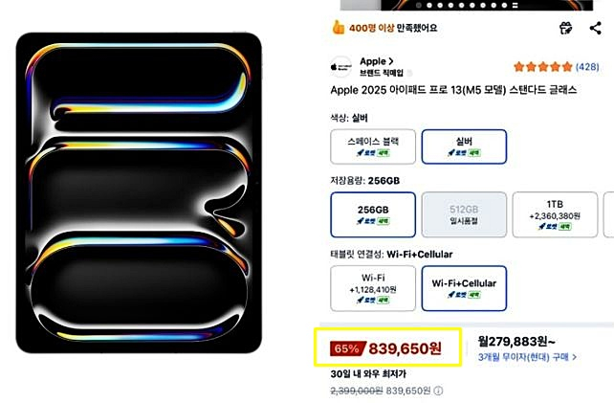
Task: Click the gift icon
Action: point(566,29)
